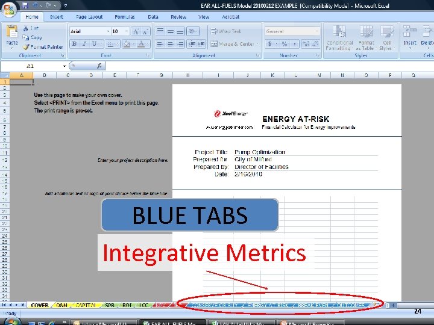Screen dimensions: 434x325
Task: Switch to the Insert ribbon tab
Action: point(57,17)
